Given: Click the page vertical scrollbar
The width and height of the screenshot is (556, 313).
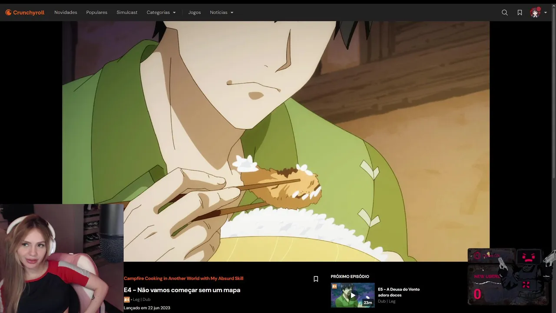Looking at the screenshot, I should tap(553, 100).
